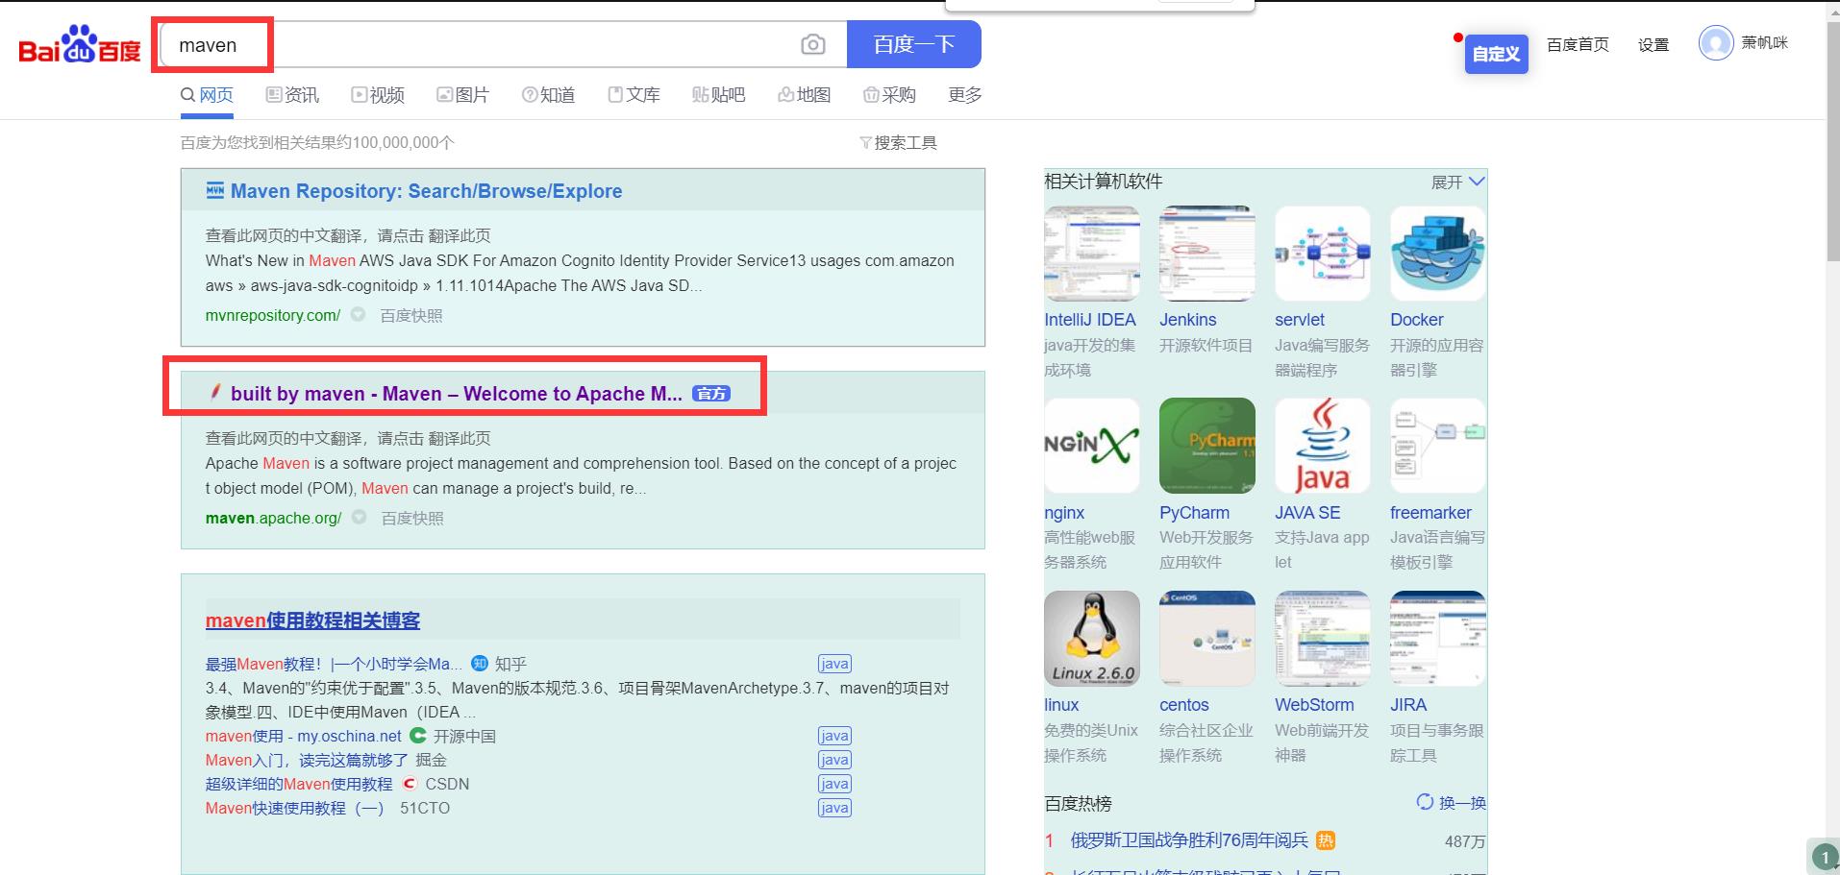Viewport: 1840px width, 875px height.
Task: Refresh hot list with 换一换
Action: tap(1452, 802)
